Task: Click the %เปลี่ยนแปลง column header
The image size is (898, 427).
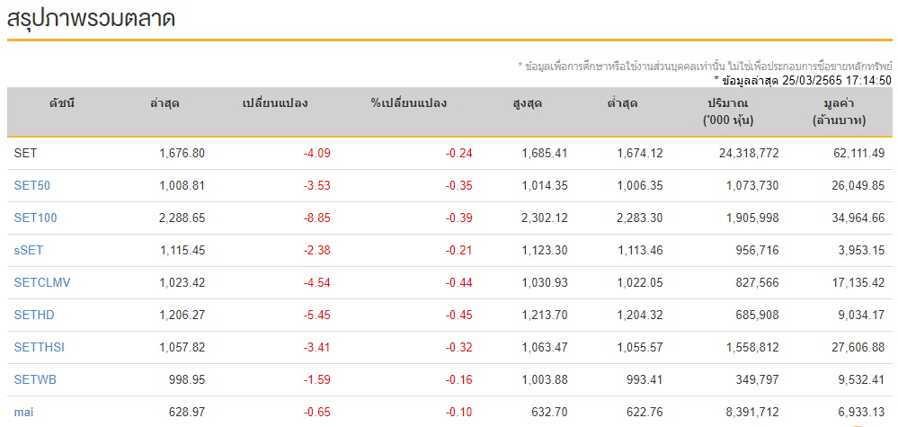Action: (x=408, y=103)
